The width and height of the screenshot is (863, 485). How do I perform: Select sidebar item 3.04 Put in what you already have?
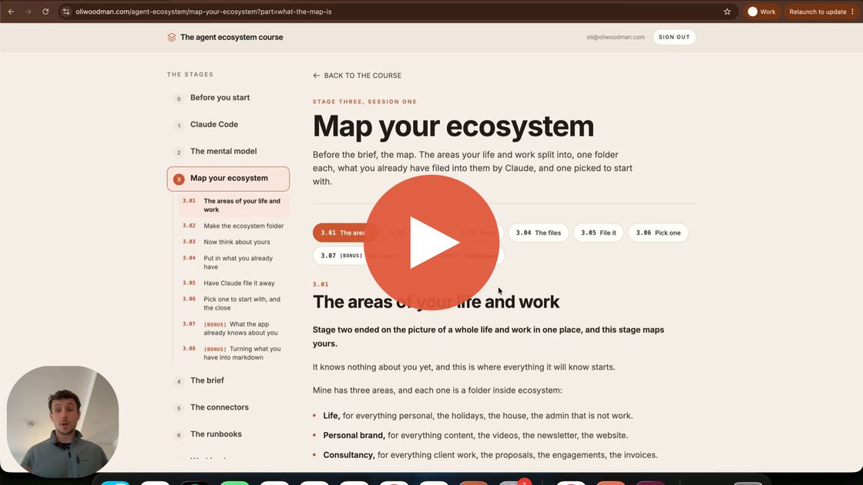point(233,263)
